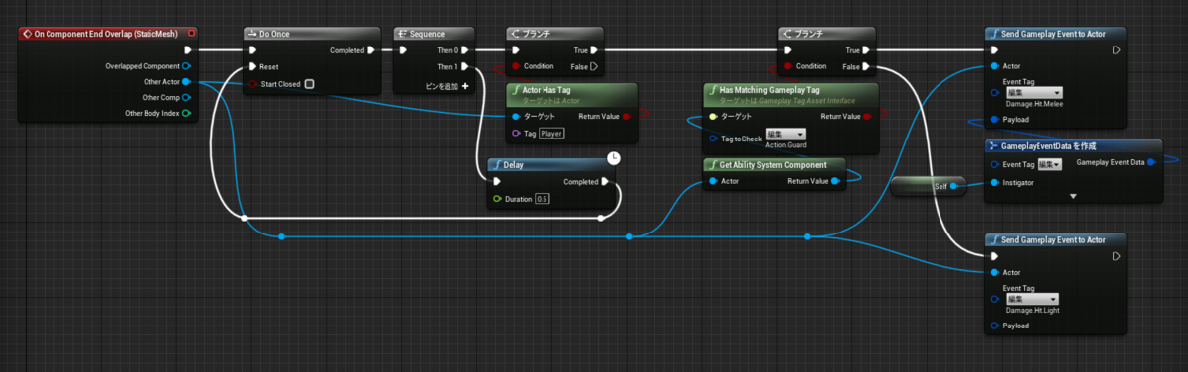Click the Actor pin on Get Ability System Component
This screenshot has height=372, width=1188.
point(713,181)
